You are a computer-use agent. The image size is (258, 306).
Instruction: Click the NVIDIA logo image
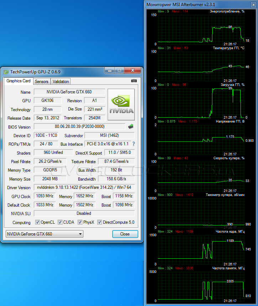[121, 104]
